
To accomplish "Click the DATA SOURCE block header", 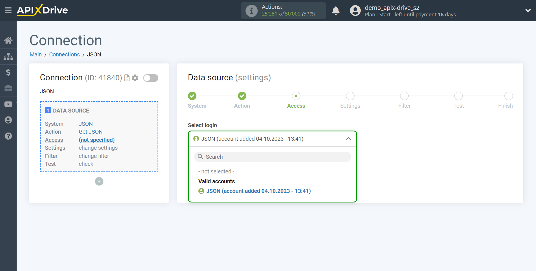I will click(x=67, y=111).
